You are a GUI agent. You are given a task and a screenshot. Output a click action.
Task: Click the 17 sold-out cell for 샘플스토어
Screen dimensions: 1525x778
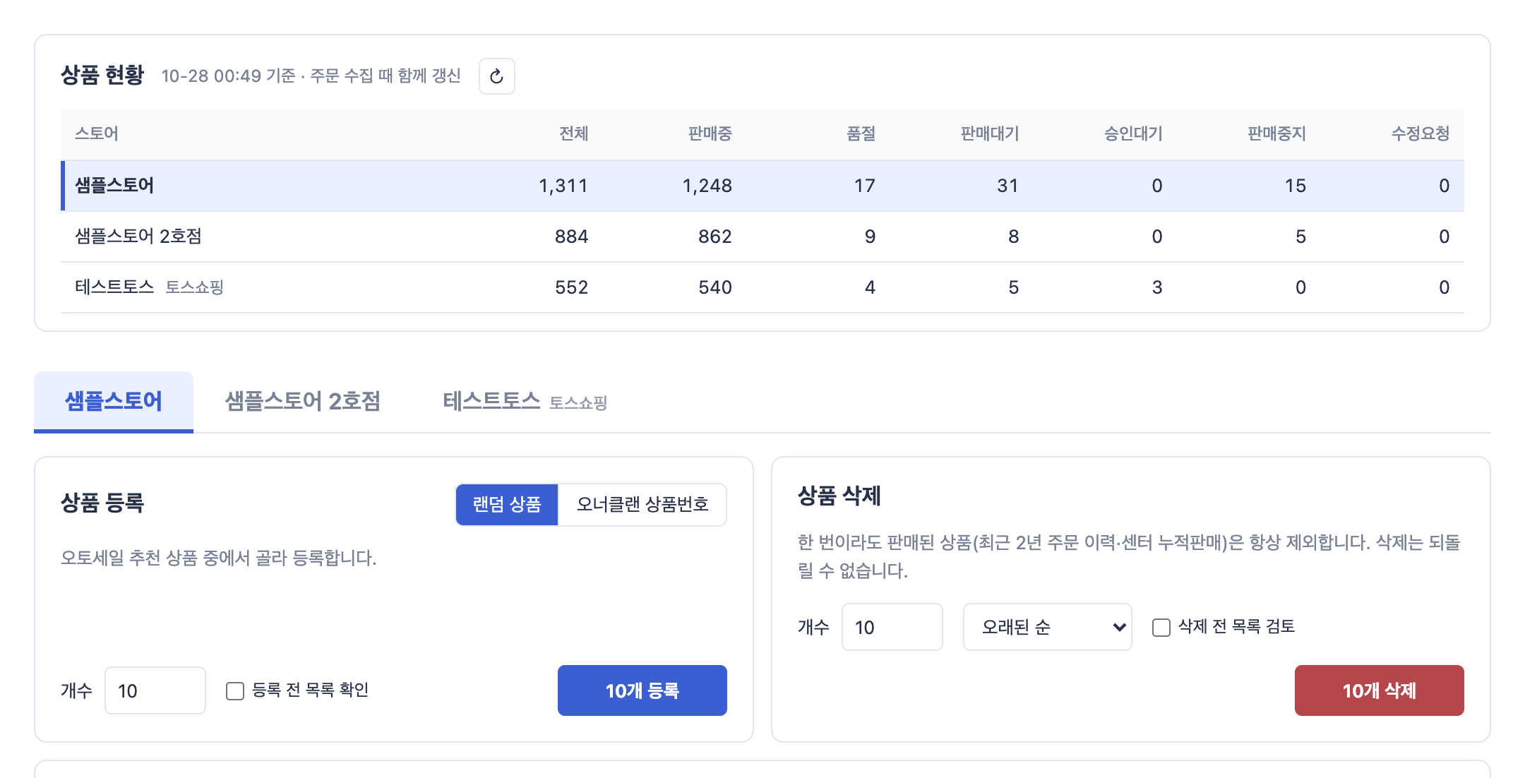click(865, 186)
